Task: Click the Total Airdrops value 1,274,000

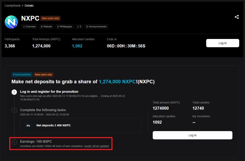Action: pos(41,46)
